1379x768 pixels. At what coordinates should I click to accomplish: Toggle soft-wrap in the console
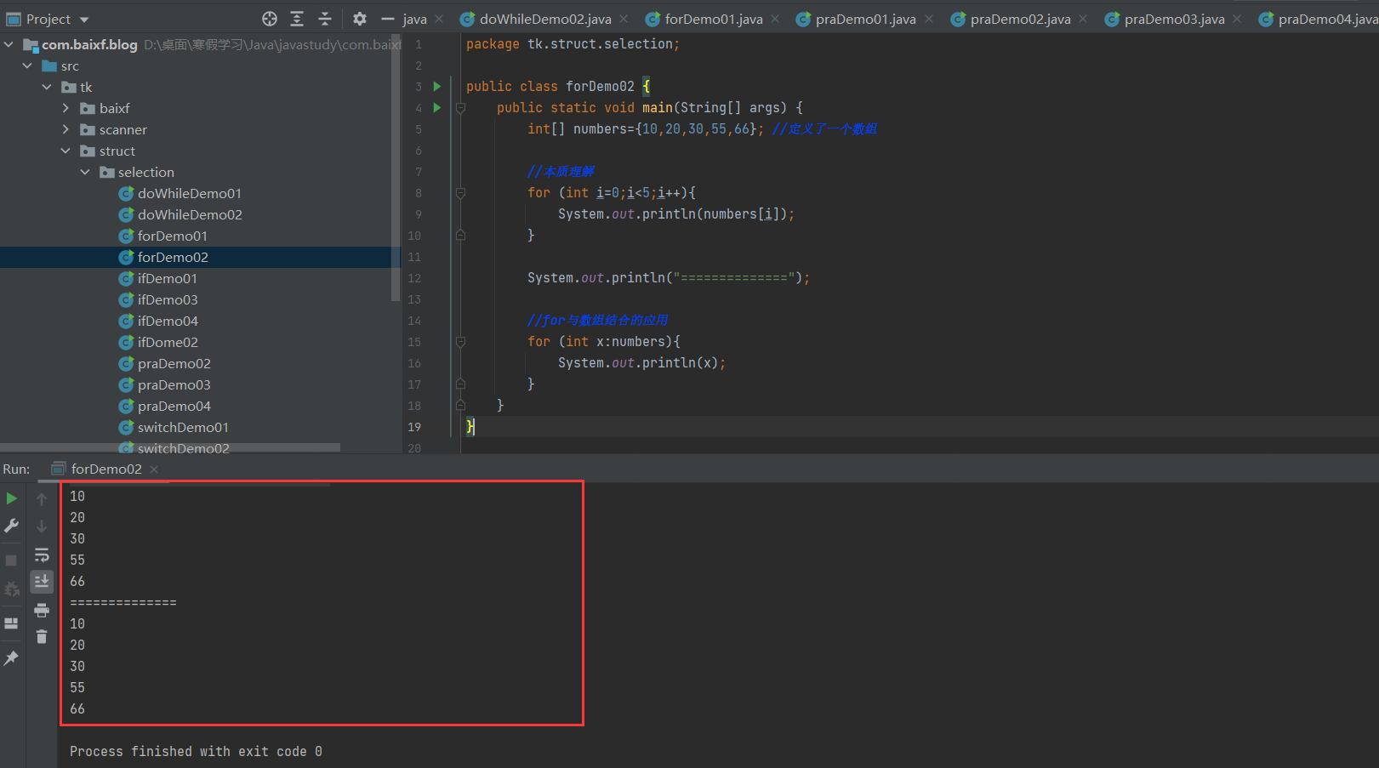42,555
